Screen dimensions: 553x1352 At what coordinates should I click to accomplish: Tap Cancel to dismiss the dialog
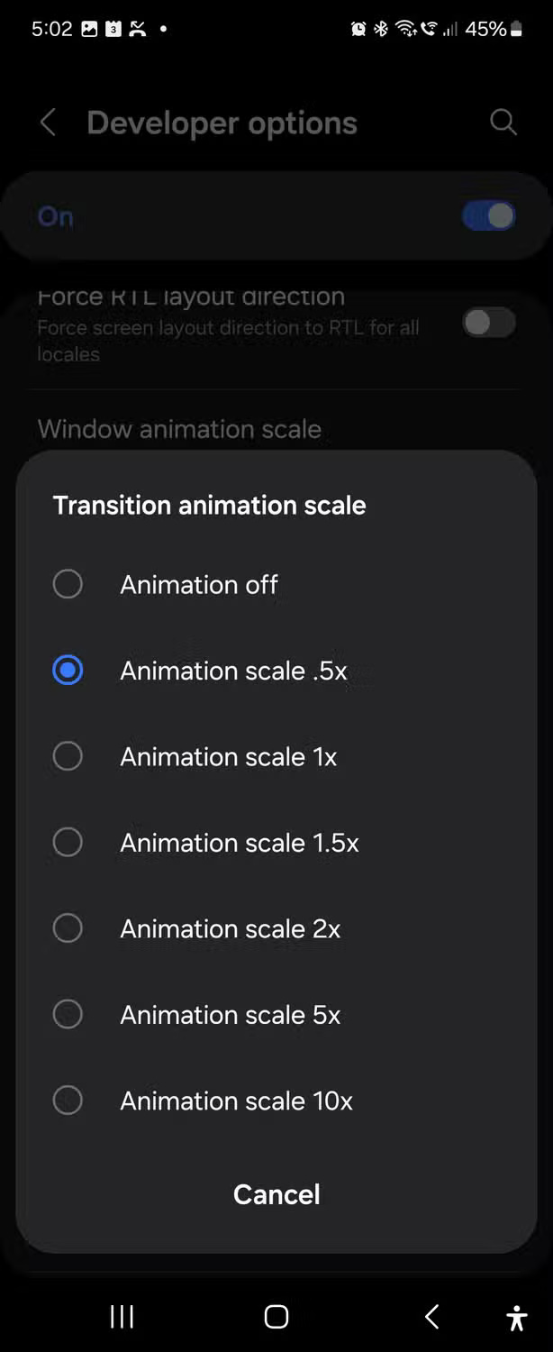point(276,1194)
